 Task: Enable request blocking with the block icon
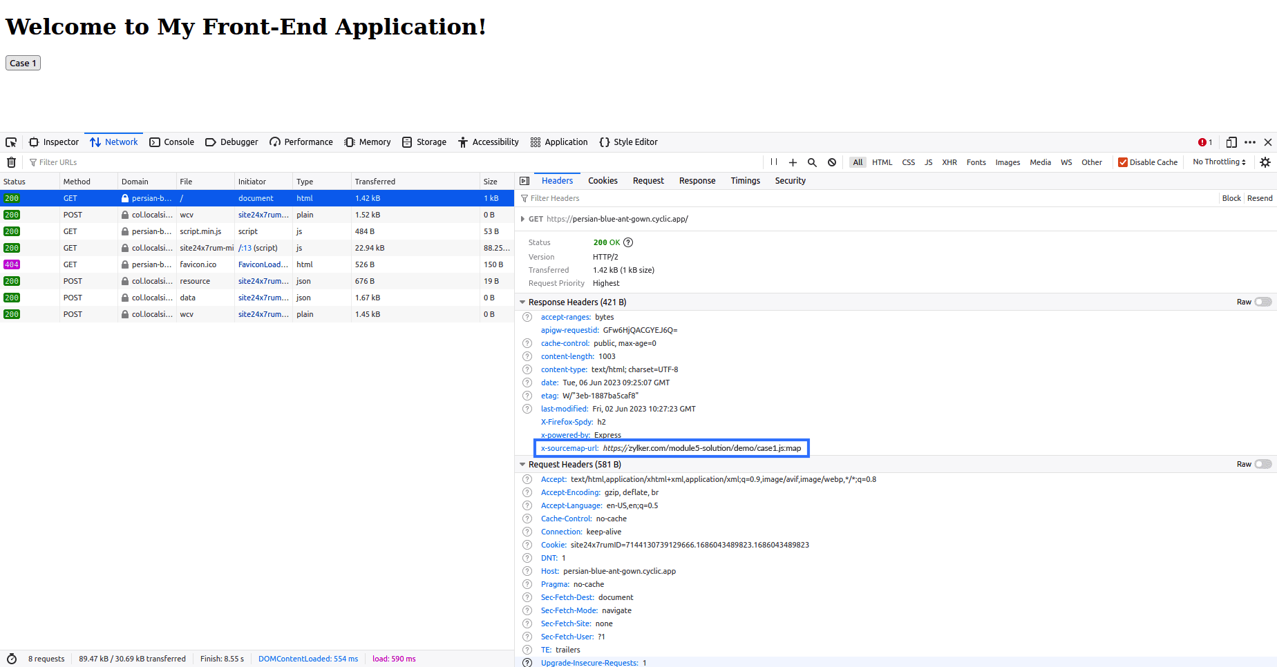pos(831,162)
